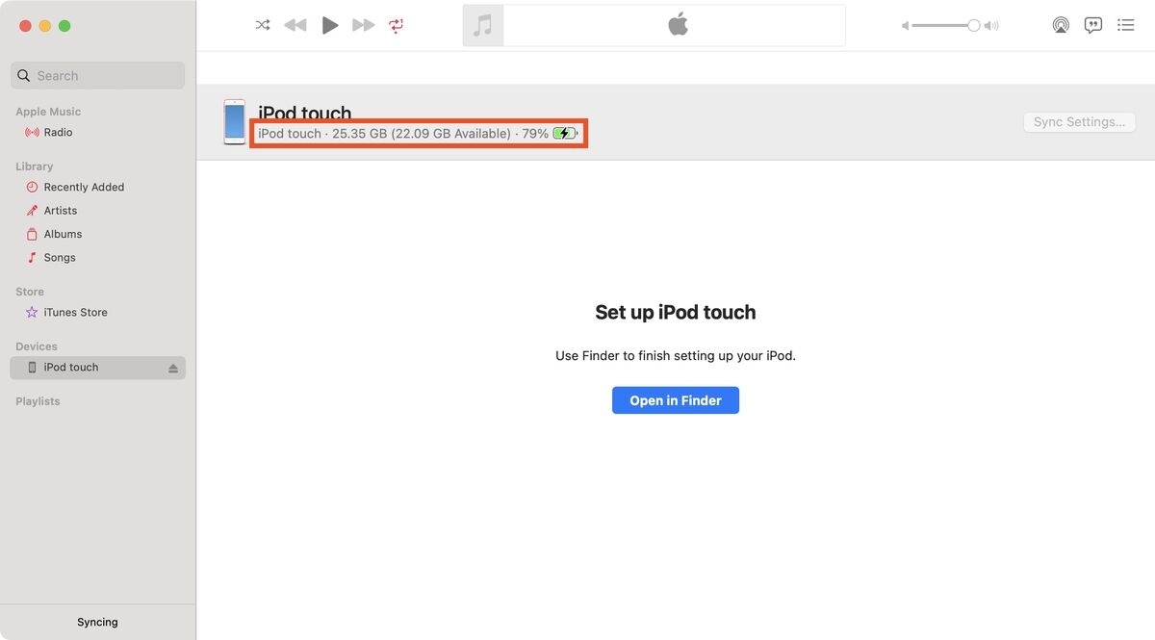Toggle shuffle playback
The width and height of the screenshot is (1155, 640).
coord(263,25)
